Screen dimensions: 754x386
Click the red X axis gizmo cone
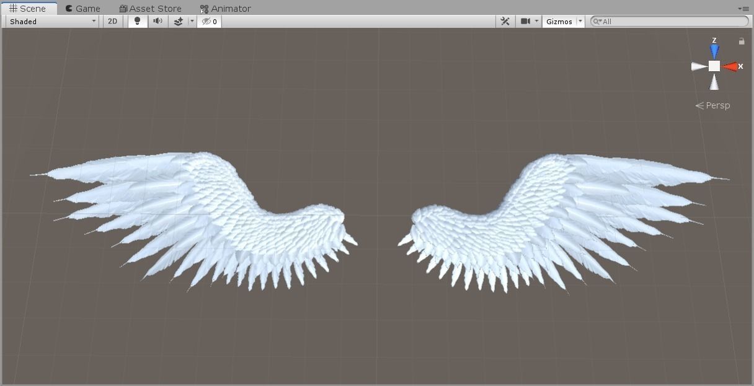tap(730, 66)
